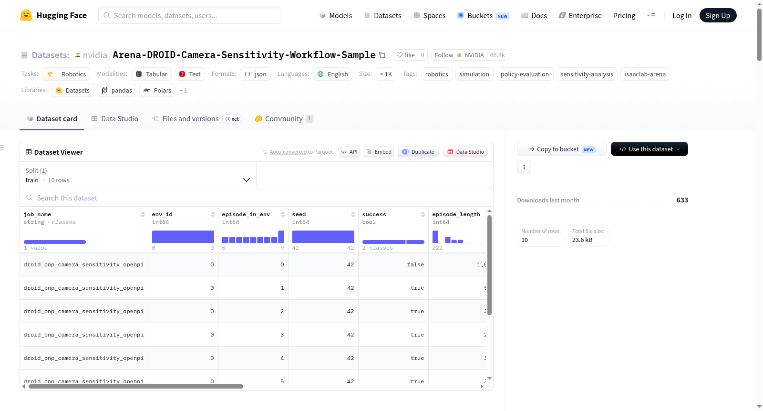The height and width of the screenshot is (411, 763).
Task: Show the +1 more libraries
Action: (x=183, y=90)
